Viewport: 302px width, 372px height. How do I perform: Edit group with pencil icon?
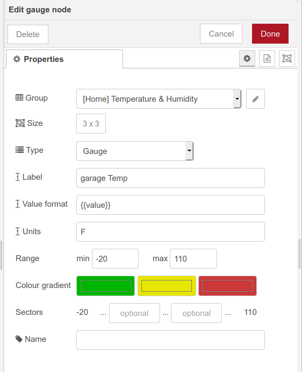point(255,99)
